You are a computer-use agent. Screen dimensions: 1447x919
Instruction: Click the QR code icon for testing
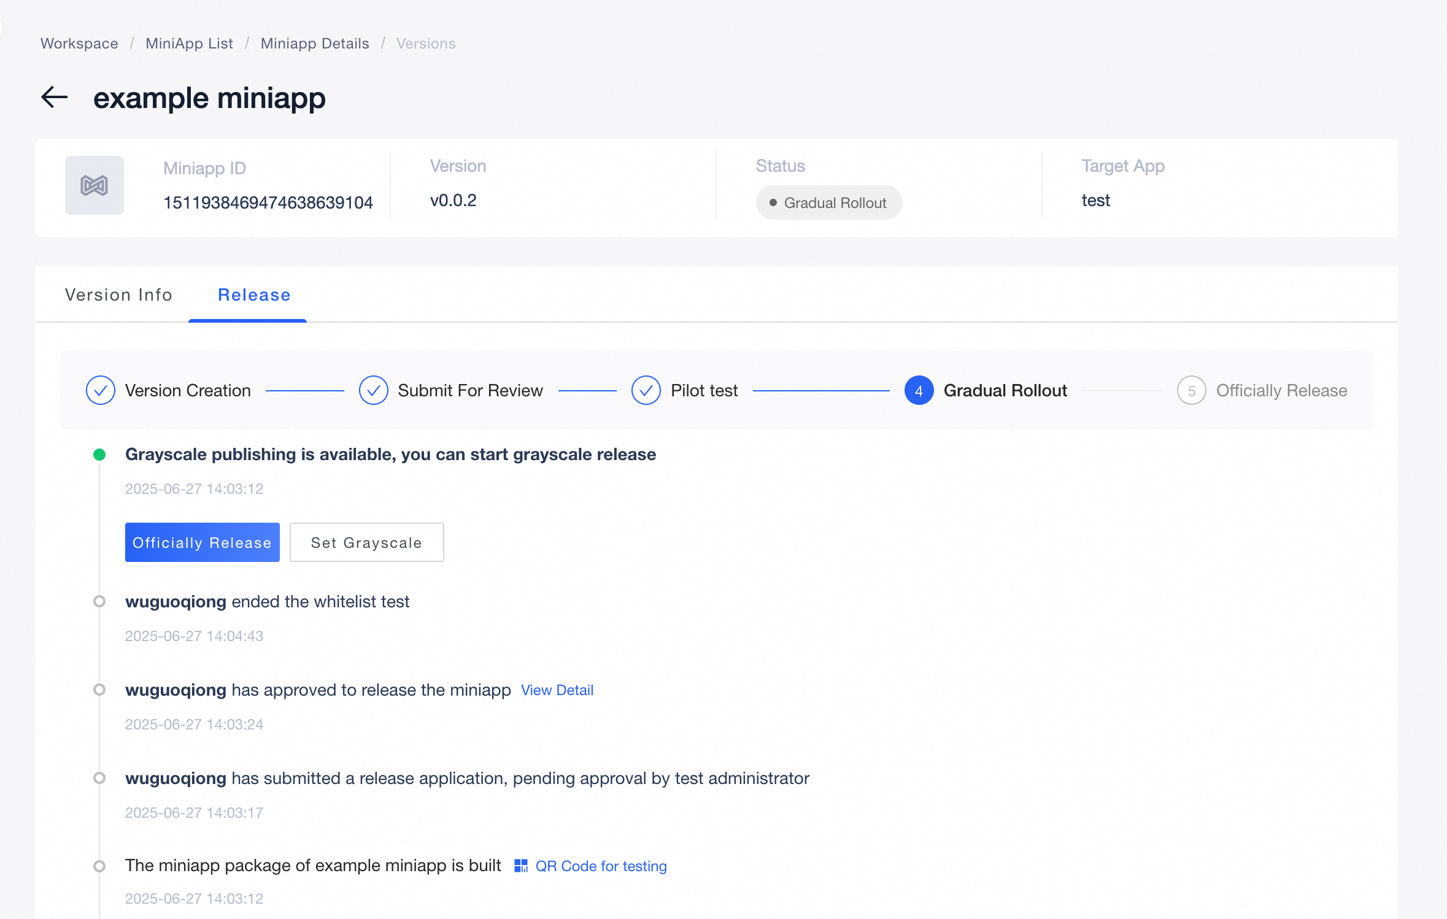[520, 866]
